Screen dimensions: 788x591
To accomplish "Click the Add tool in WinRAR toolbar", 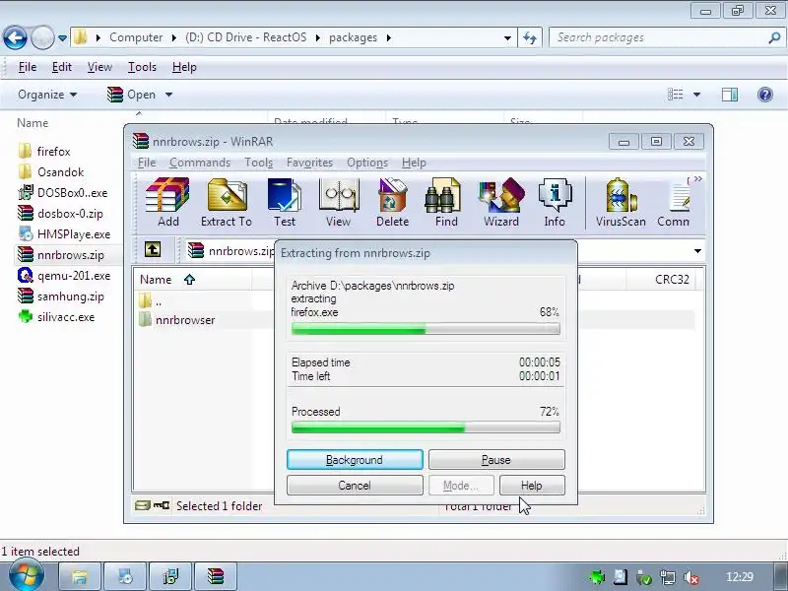I will pyautogui.click(x=167, y=203).
